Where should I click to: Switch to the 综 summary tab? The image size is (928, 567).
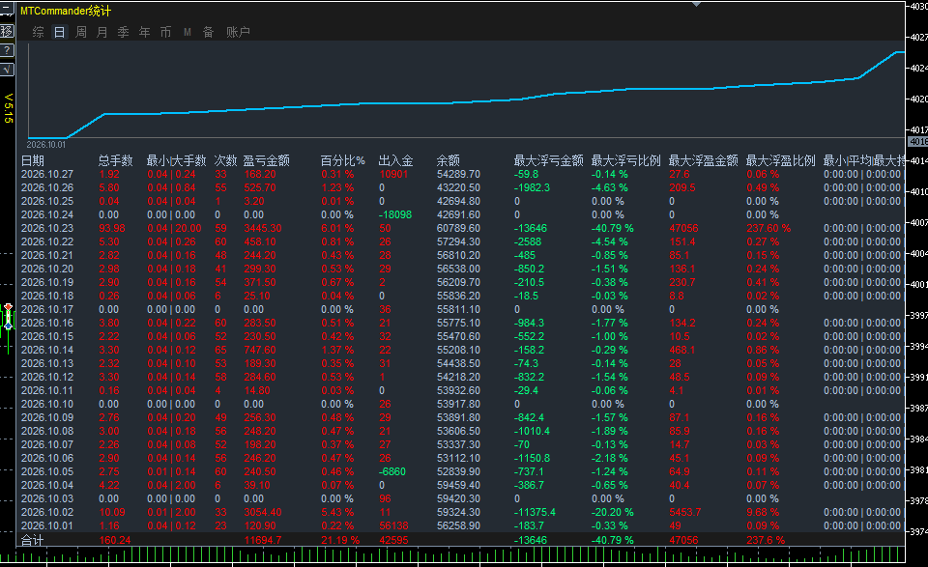click(x=39, y=32)
